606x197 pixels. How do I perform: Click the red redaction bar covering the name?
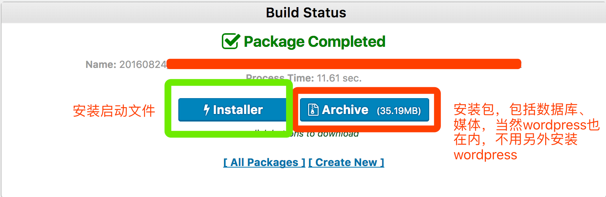343,64
